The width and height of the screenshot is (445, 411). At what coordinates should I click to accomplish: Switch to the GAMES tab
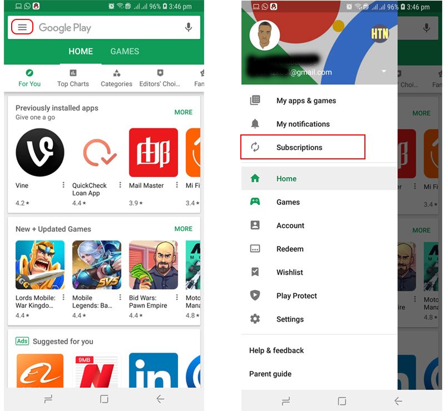[x=124, y=51]
